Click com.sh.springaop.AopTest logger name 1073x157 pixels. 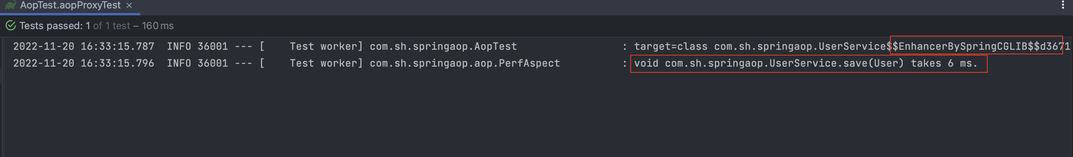(x=443, y=46)
